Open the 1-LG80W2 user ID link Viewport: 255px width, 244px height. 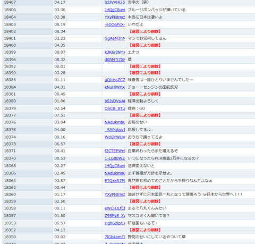115,158
